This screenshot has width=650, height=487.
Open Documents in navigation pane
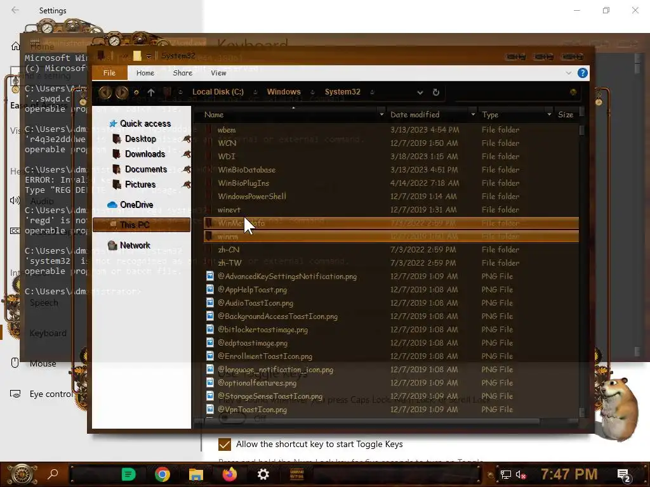146,169
